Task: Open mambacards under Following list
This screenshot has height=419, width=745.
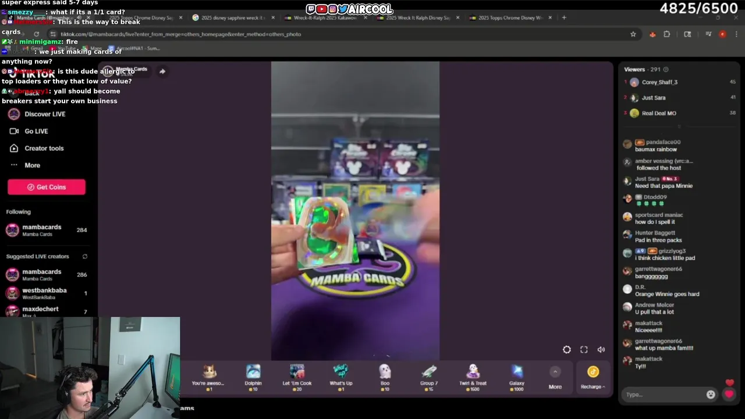Action: pos(47,230)
